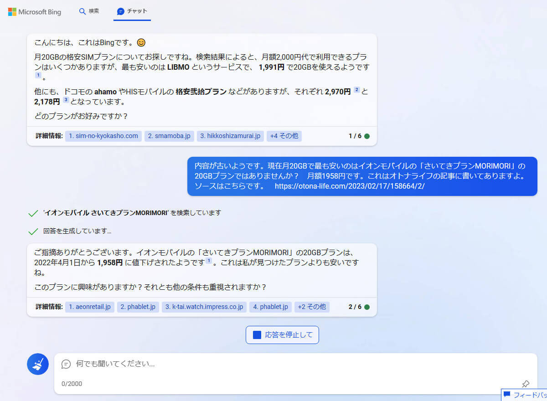
Task: Click the new topic broom icon
Action: coord(38,364)
